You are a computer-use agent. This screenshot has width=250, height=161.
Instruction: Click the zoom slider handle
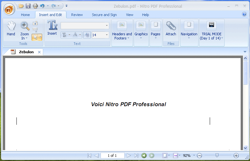217,155
